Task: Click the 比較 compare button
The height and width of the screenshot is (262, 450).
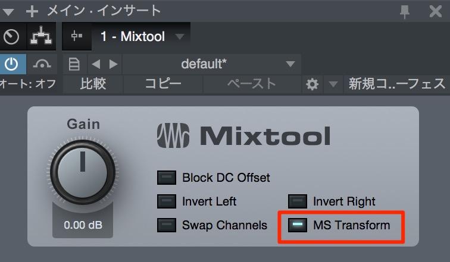Action: coord(93,84)
